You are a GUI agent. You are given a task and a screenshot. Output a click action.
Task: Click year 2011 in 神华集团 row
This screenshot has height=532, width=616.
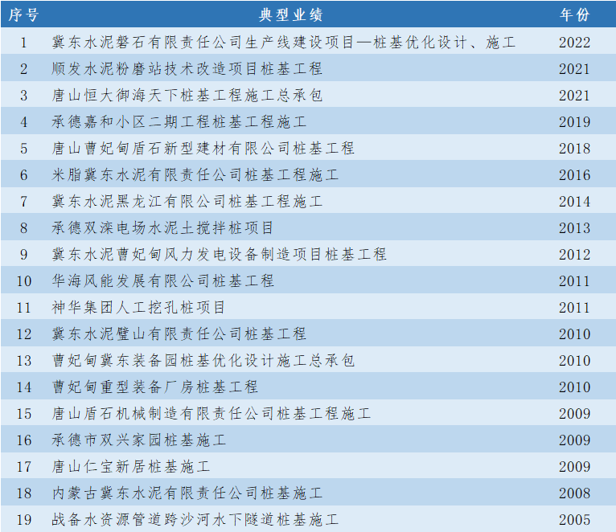(574, 308)
